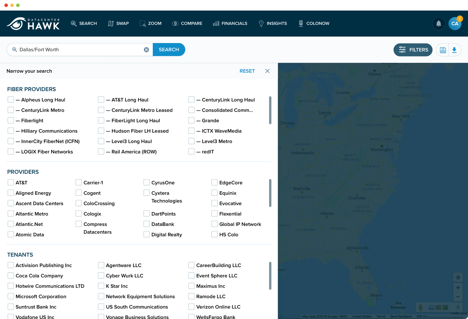Toggle the FILTERS button
468x319 pixels.
tap(413, 50)
